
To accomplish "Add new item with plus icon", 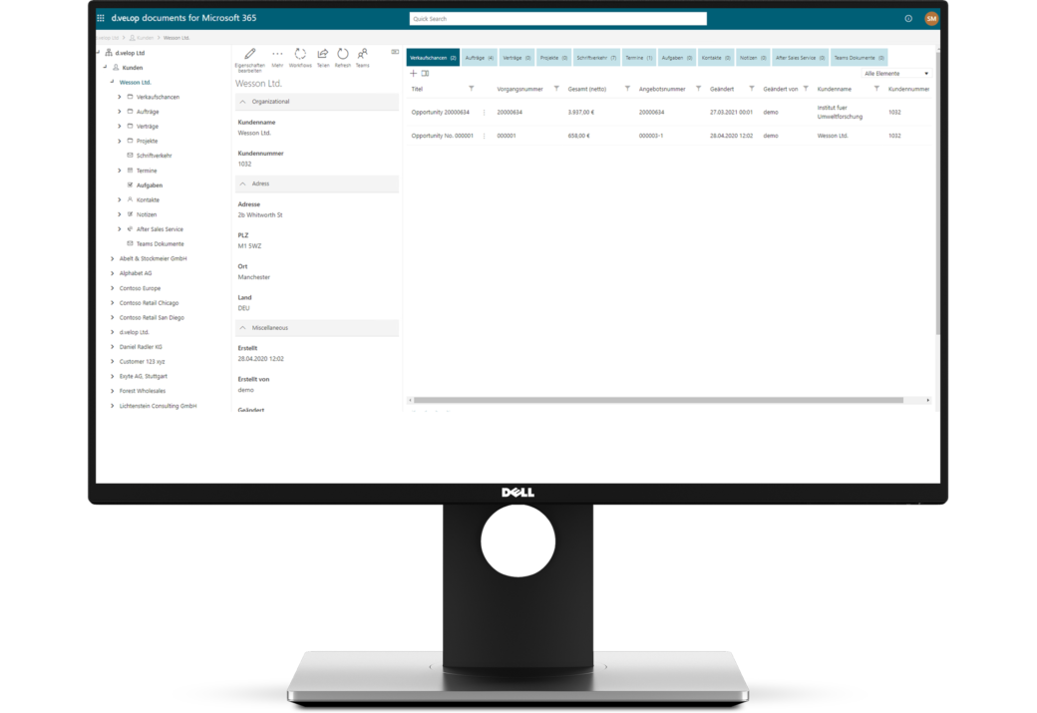I will point(414,74).
